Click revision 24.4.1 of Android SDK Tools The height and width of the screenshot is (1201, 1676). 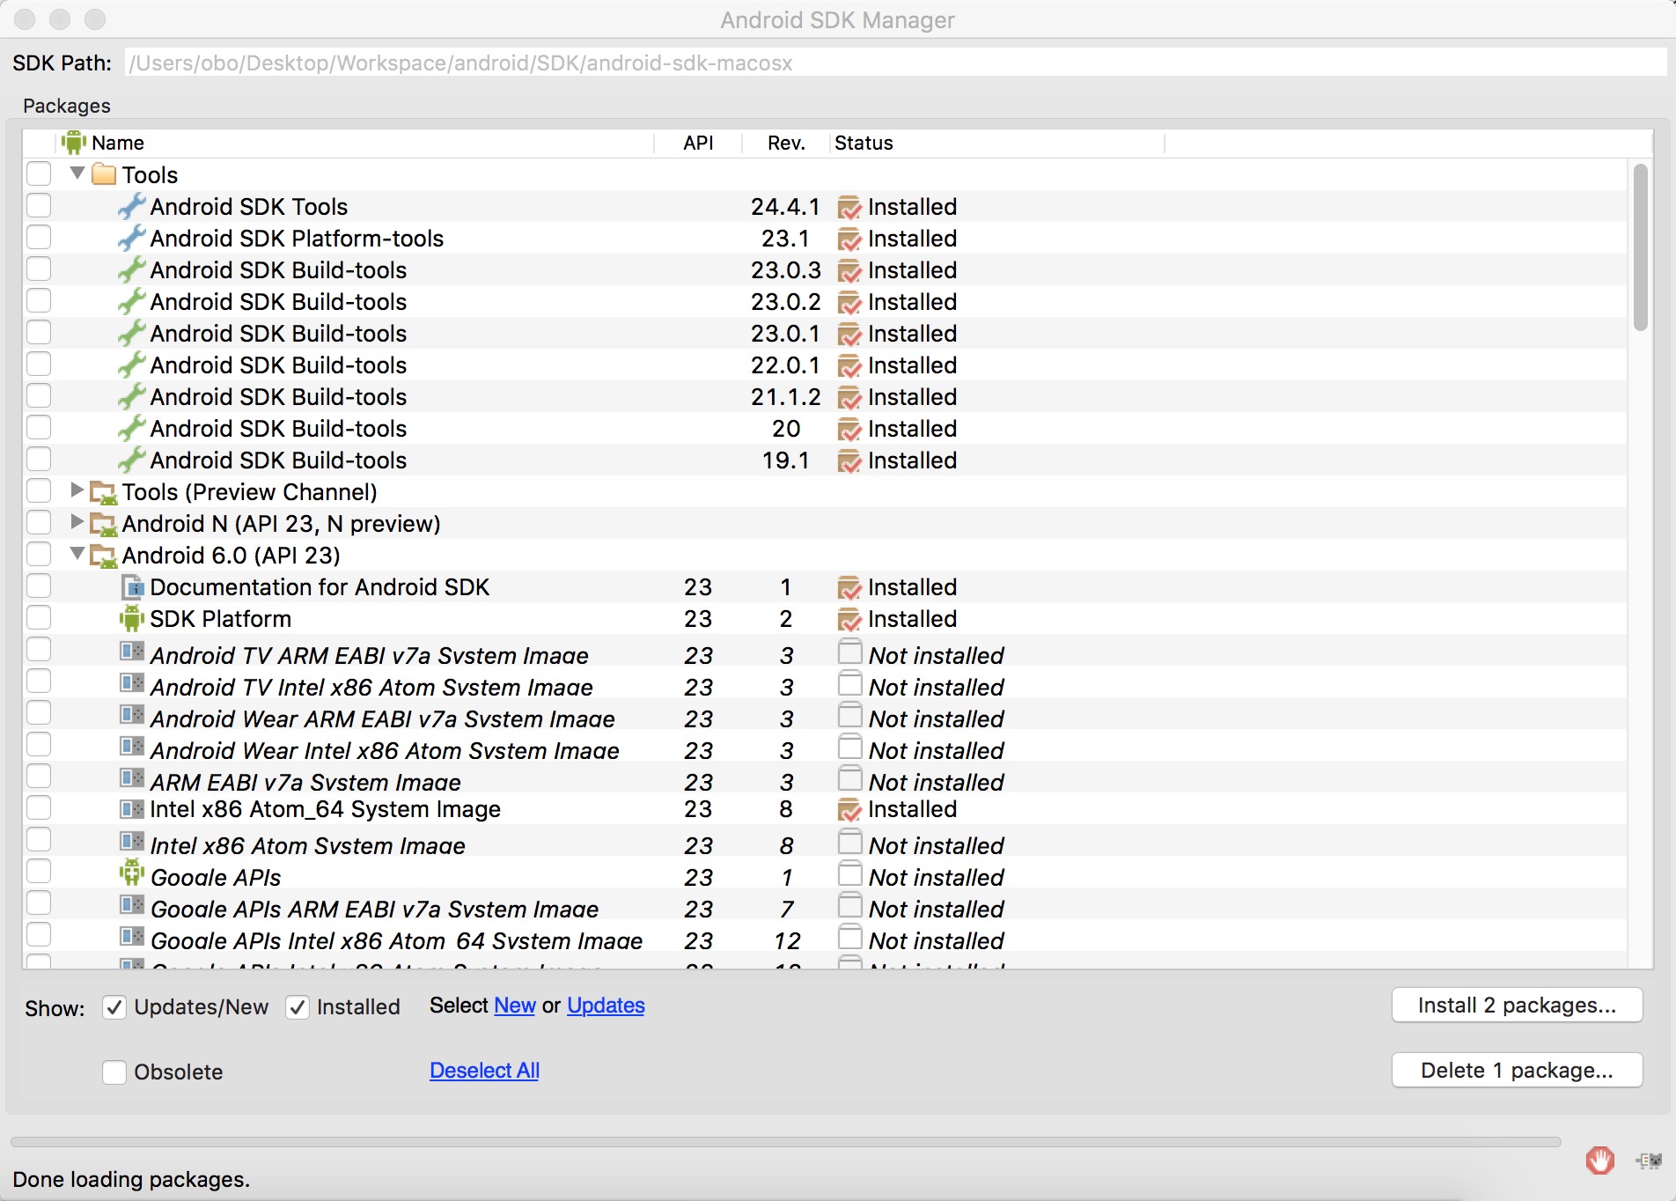click(785, 207)
